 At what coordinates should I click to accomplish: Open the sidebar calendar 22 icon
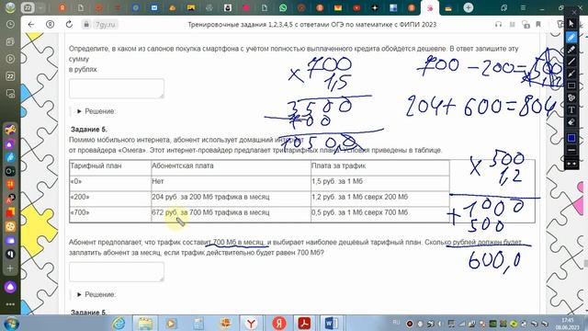coord(10,76)
